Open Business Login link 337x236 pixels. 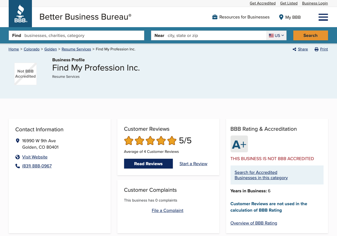pyautogui.click(x=315, y=3)
